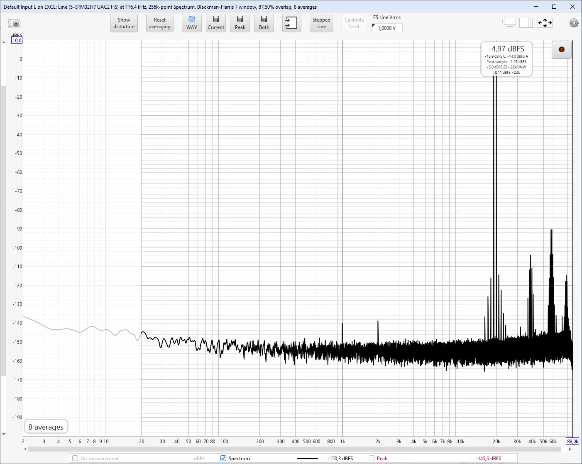The width and height of the screenshot is (582, 464).
Task: Click the FS sine Vrms label
Action: pyautogui.click(x=387, y=17)
